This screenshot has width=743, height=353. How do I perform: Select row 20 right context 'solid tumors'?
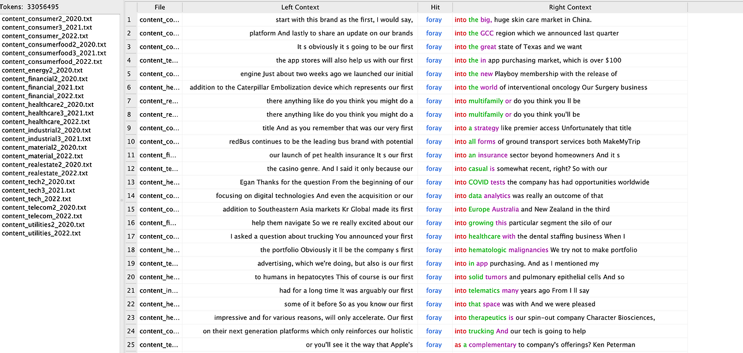[x=488, y=277]
